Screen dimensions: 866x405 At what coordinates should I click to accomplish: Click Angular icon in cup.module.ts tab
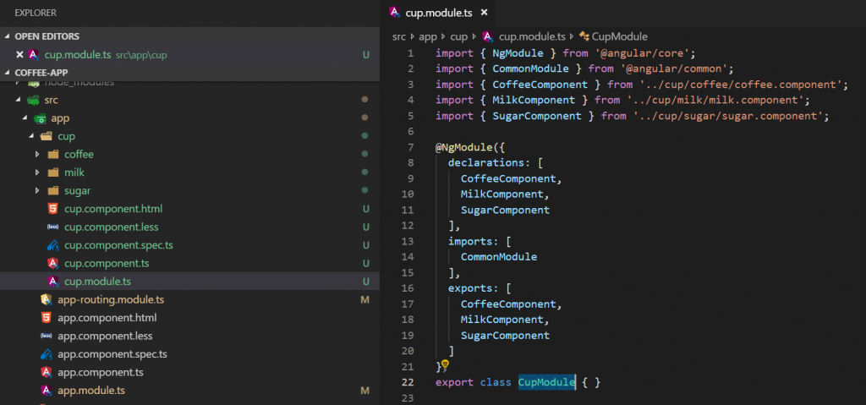(395, 12)
